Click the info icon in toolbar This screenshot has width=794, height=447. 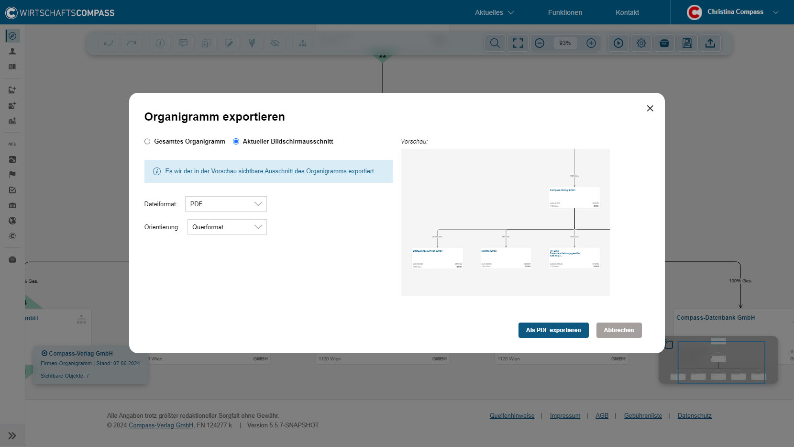(x=160, y=43)
